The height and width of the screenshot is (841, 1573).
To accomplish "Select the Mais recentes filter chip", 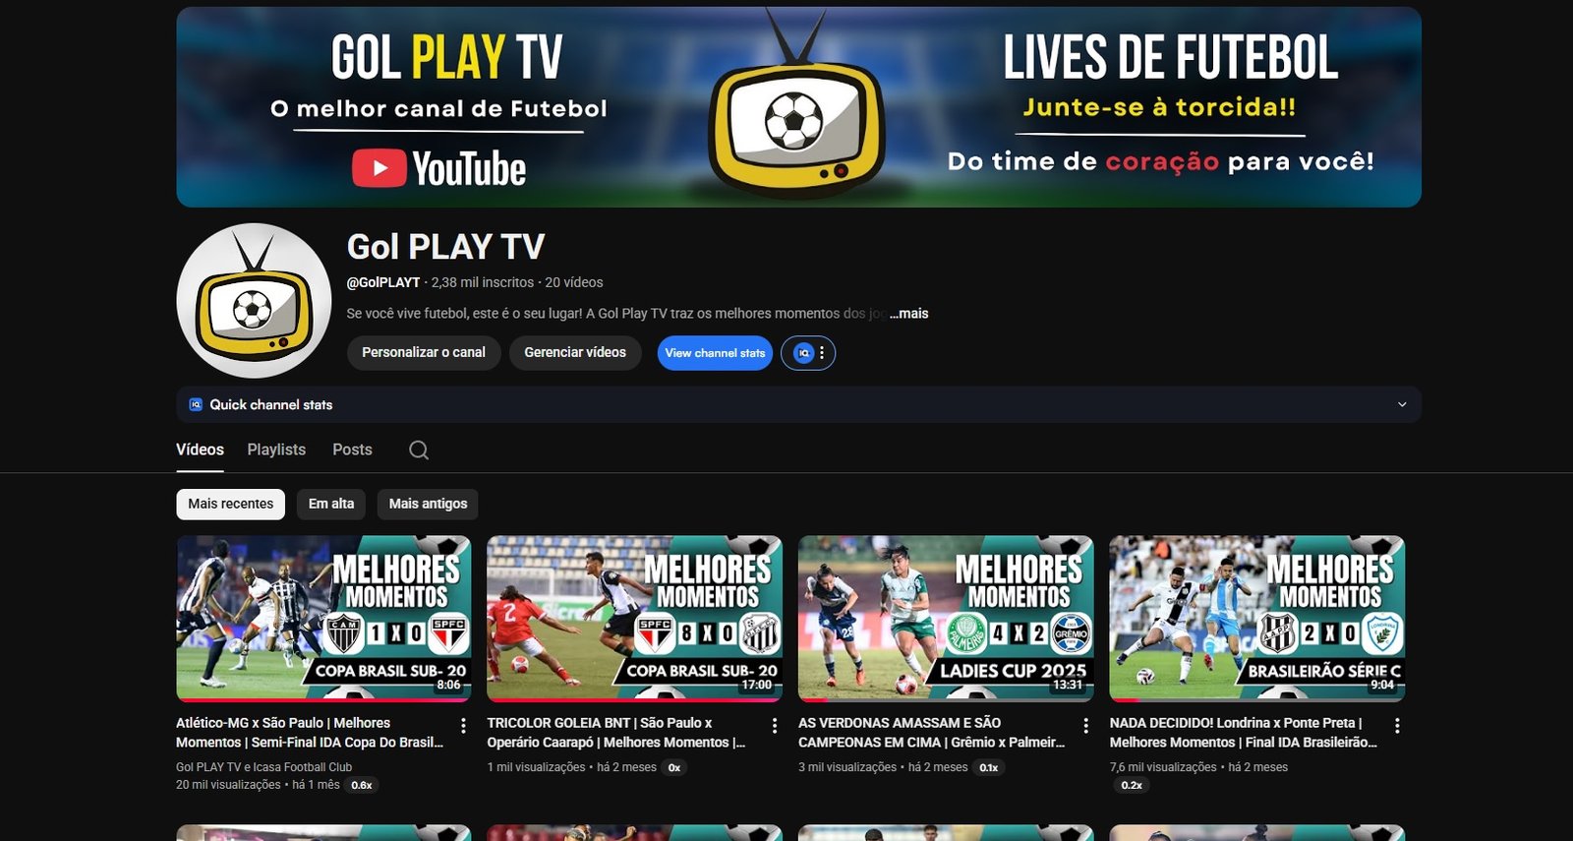I will (231, 504).
